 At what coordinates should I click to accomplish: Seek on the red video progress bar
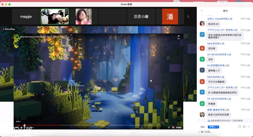[37, 125]
